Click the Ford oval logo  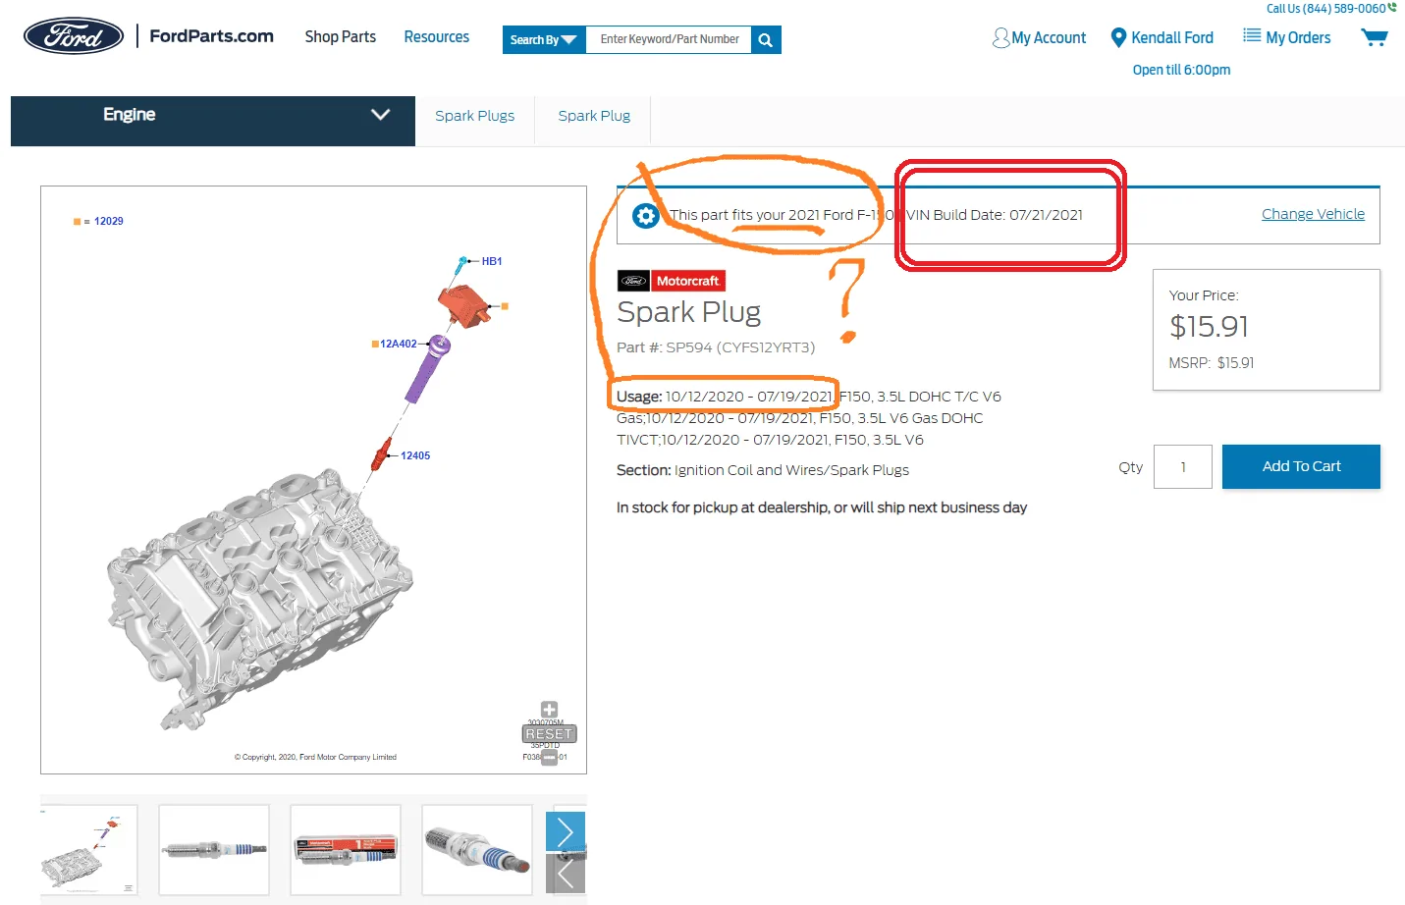[x=74, y=36]
